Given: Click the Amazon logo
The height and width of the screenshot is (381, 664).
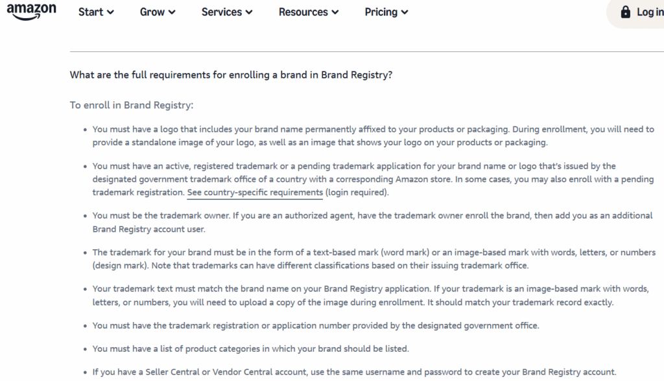Looking at the screenshot, I should (31, 12).
